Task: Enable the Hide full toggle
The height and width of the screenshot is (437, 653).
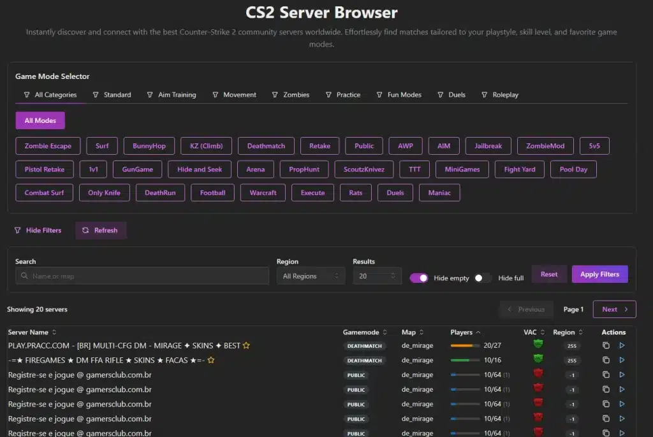Action: [483, 278]
